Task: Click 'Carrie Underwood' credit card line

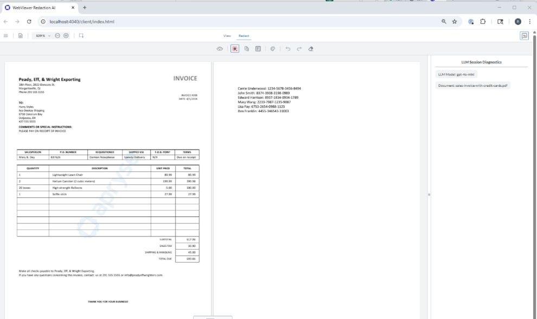Action: coord(269,88)
